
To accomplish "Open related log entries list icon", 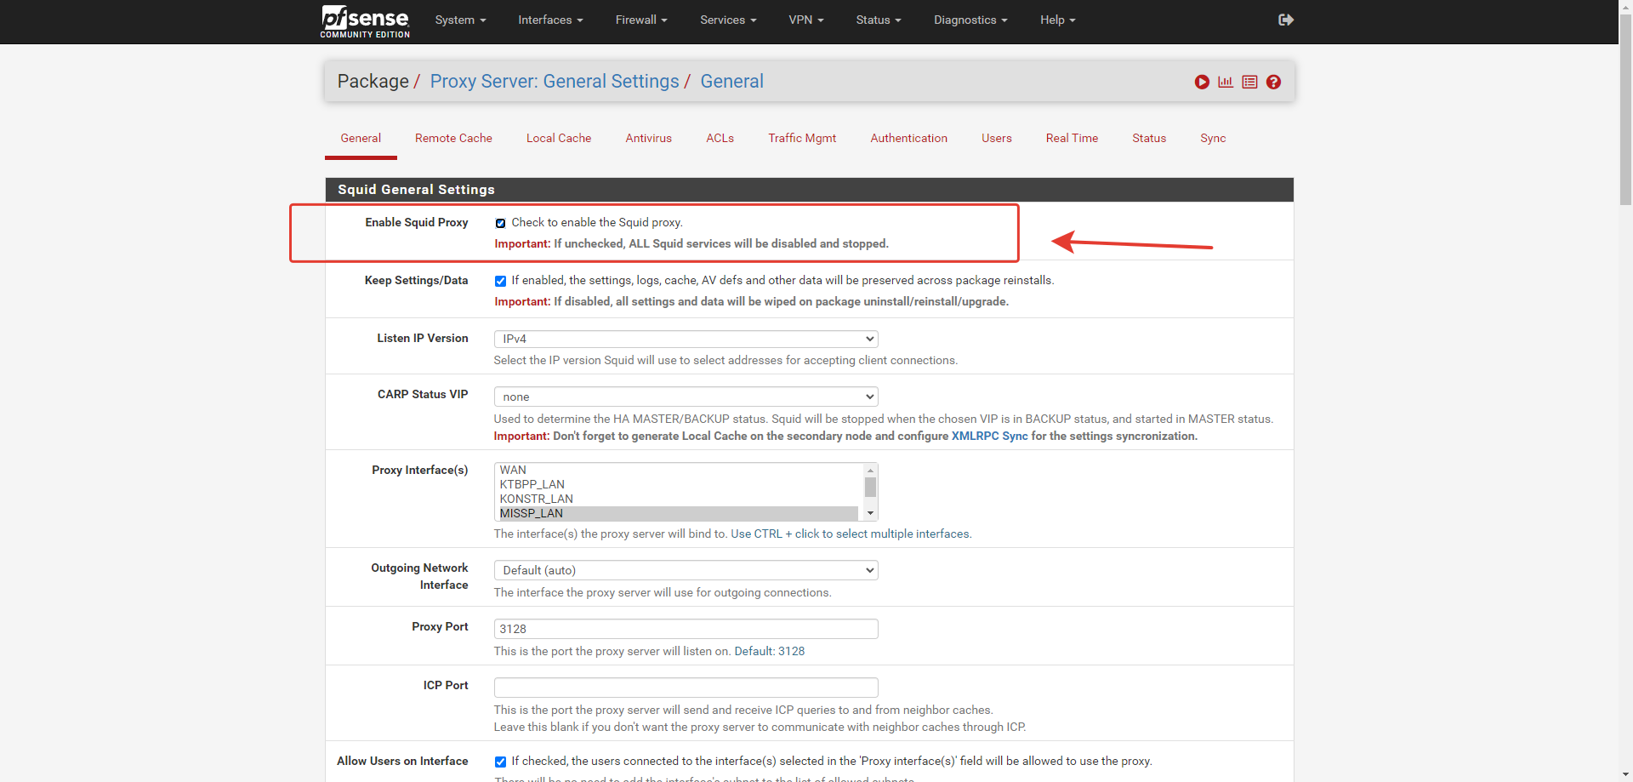I will click(1249, 82).
